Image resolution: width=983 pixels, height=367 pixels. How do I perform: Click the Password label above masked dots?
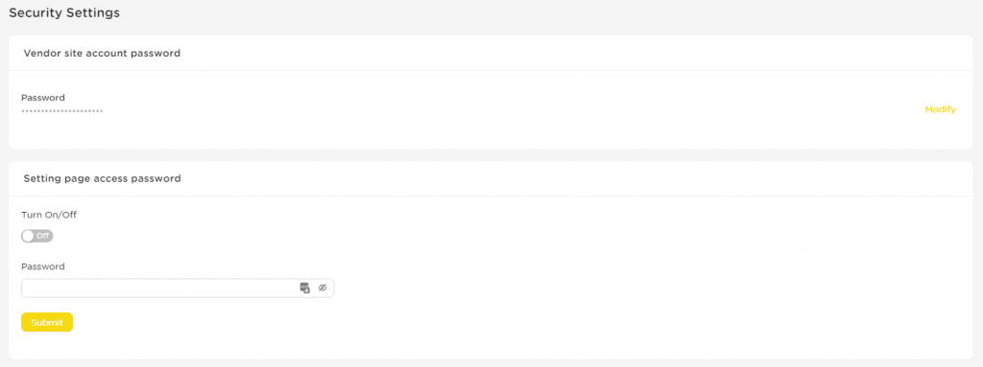pos(43,98)
